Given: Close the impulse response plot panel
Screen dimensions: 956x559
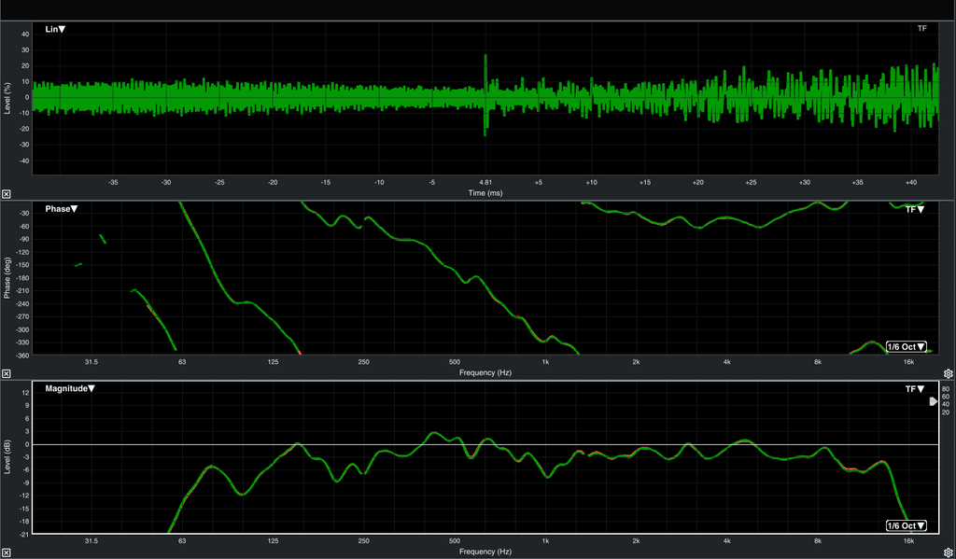Looking at the screenshot, I should (x=7, y=193).
